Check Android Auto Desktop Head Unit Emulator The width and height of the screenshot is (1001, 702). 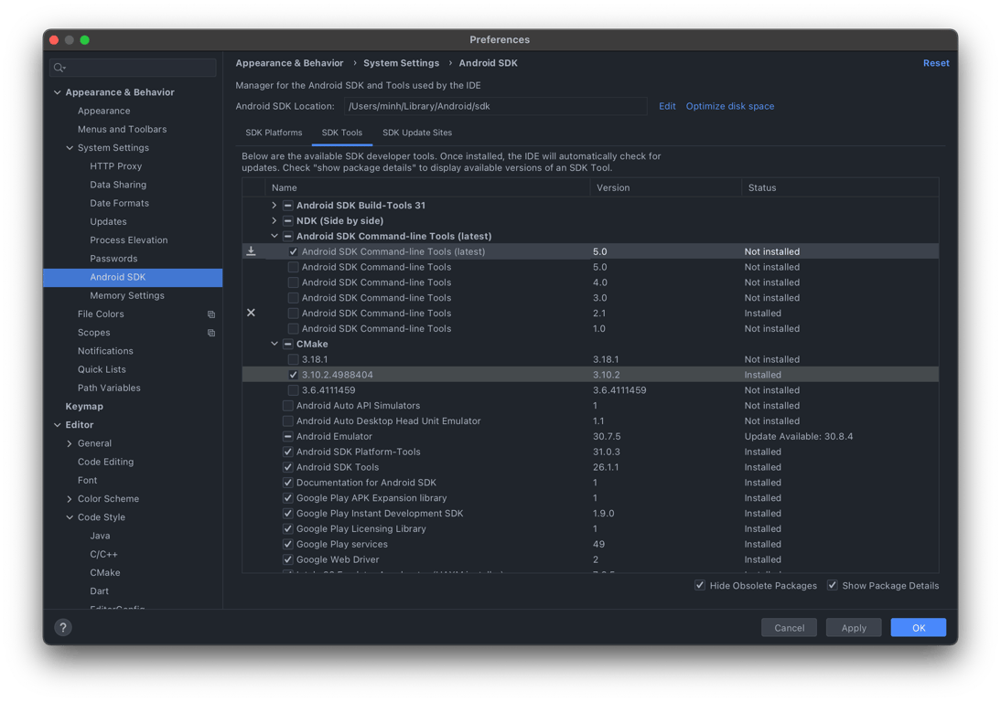(x=288, y=420)
